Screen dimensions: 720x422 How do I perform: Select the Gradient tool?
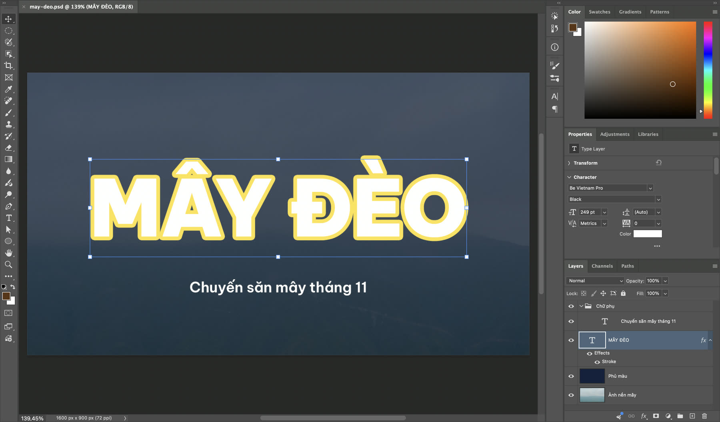coord(8,159)
